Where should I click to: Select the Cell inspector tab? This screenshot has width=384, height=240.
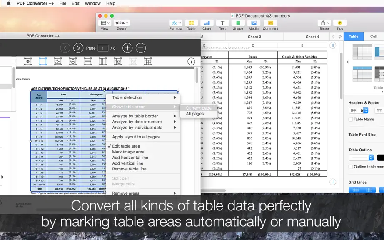374,37
